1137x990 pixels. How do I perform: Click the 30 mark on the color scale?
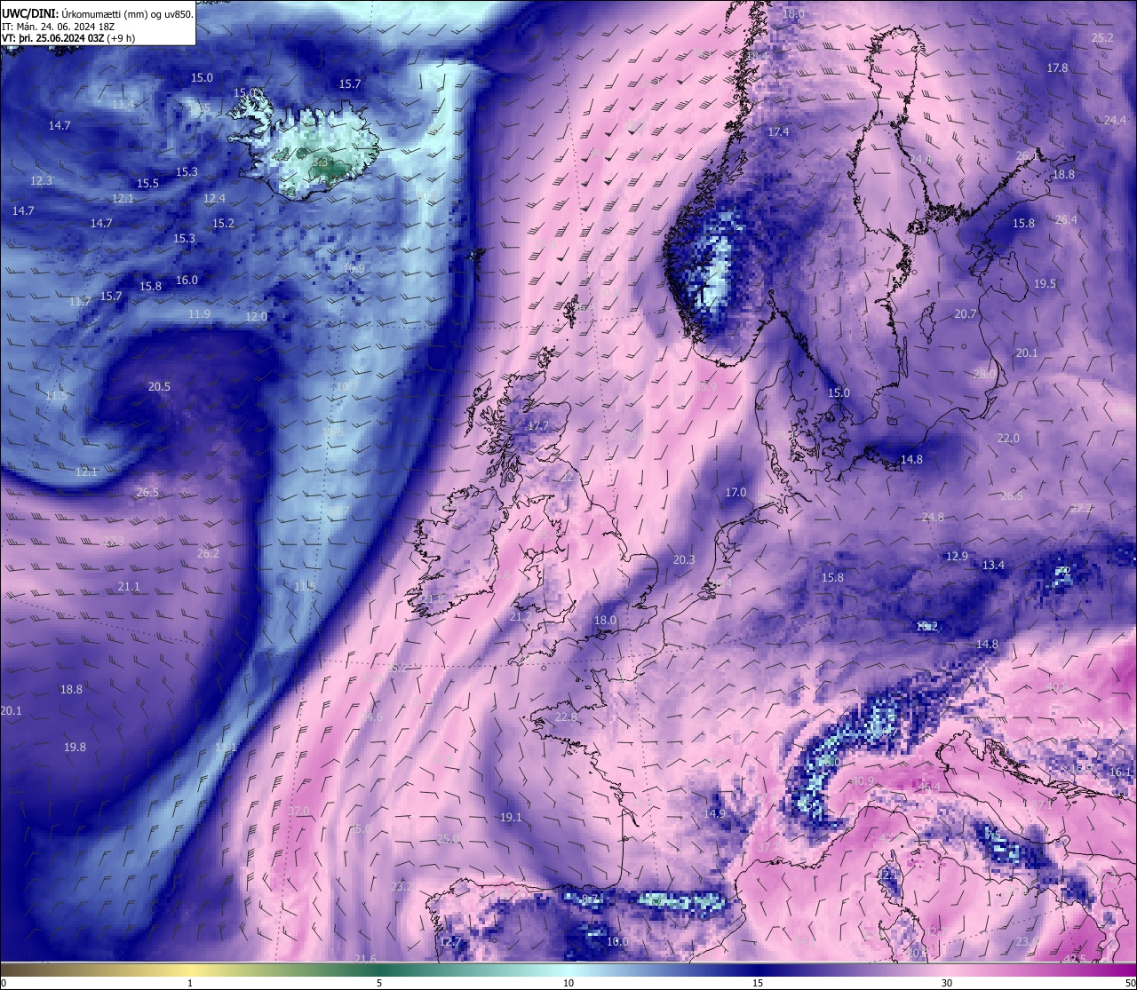(947, 983)
